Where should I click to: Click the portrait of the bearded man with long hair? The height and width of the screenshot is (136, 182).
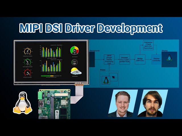click(152, 103)
